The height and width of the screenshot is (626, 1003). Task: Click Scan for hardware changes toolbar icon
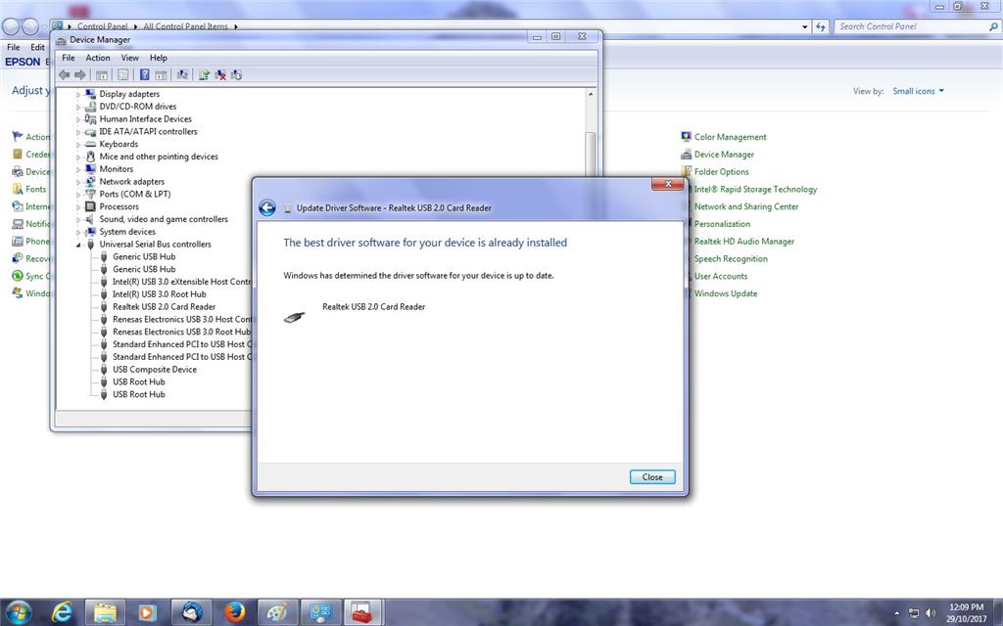pyautogui.click(x=182, y=74)
